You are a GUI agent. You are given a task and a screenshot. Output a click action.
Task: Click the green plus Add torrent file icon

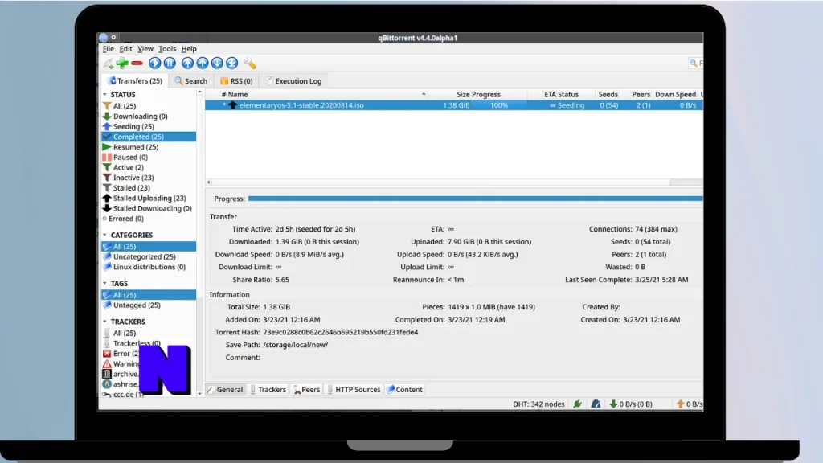(x=122, y=63)
